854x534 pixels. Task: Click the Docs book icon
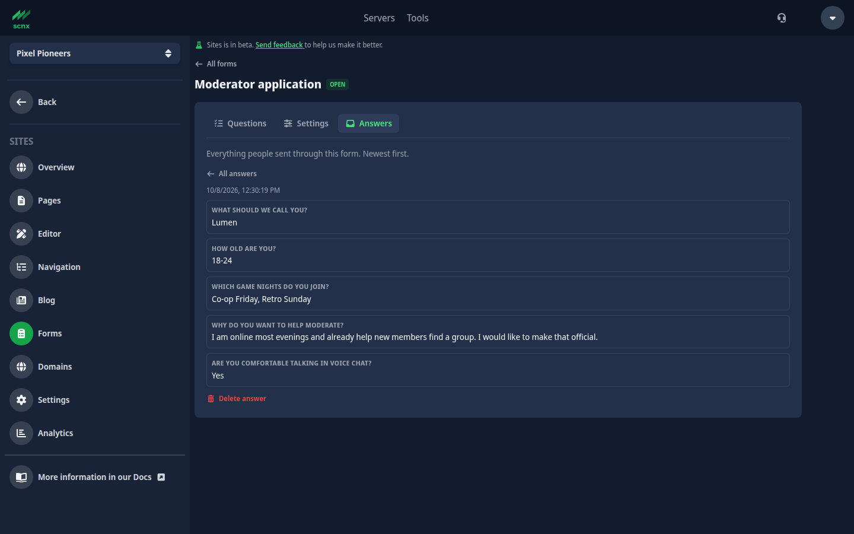[21, 477]
